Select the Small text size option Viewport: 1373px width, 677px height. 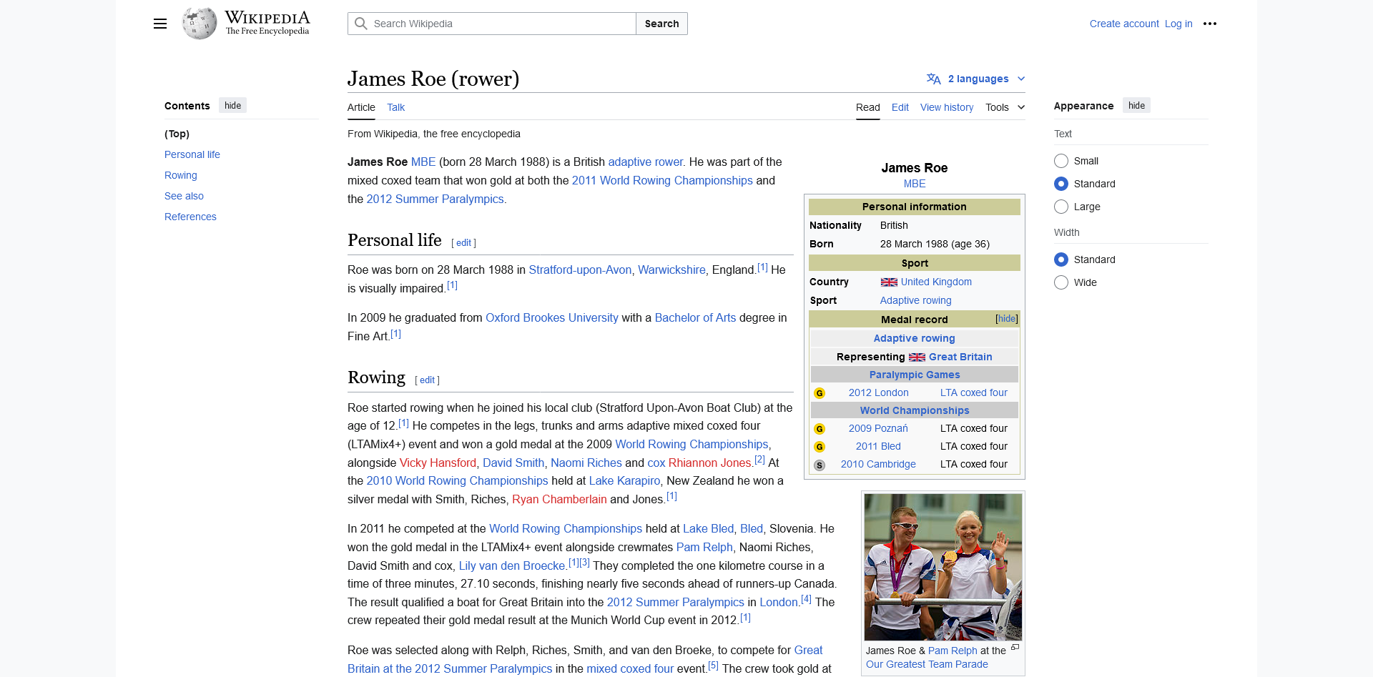(1061, 161)
